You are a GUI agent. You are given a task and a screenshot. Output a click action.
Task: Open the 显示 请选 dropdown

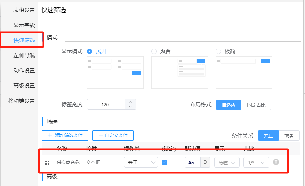tap(227, 162)
